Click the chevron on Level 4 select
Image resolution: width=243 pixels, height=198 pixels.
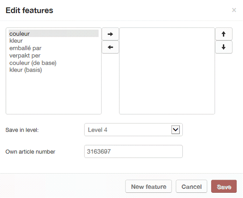pos(175,130)
